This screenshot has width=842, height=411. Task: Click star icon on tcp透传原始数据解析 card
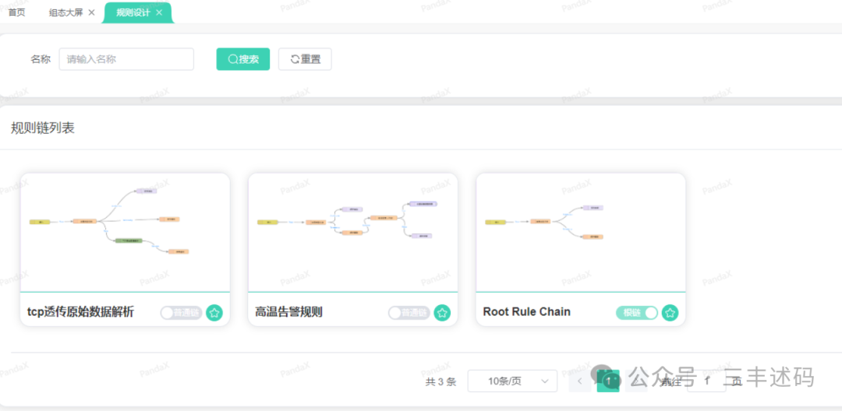(214, 313)
